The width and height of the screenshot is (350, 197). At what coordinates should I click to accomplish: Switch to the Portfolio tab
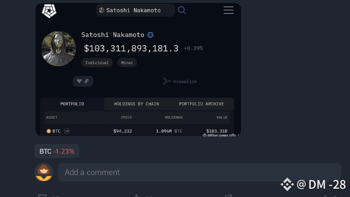72,104
